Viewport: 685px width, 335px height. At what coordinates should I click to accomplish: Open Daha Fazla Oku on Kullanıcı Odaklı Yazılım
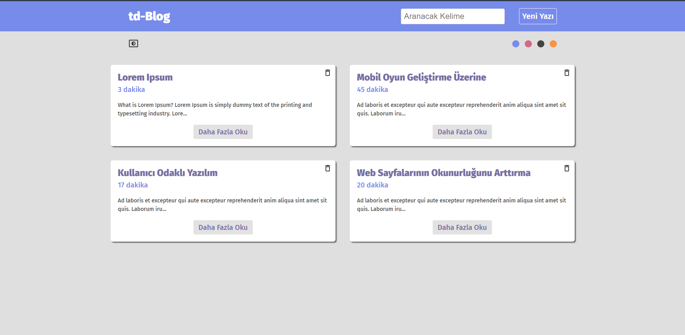223,227
